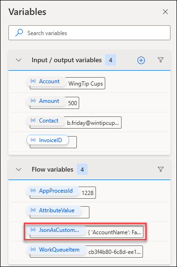This screenshot has height=267, width=177.
Task: Select the InvoiceID variable
Action: click(48, 140)
